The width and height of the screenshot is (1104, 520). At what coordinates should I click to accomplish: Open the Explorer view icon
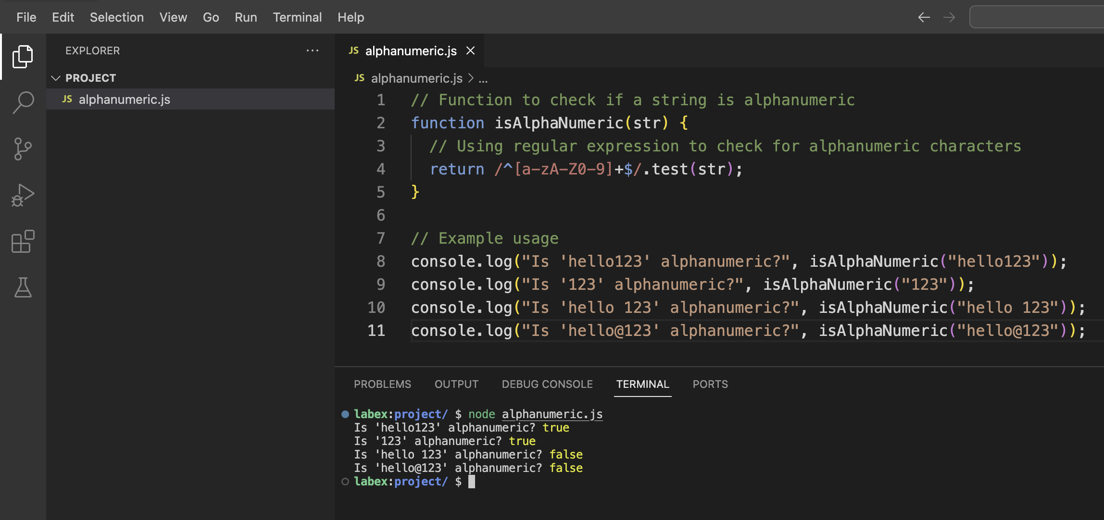coord(23,57)
